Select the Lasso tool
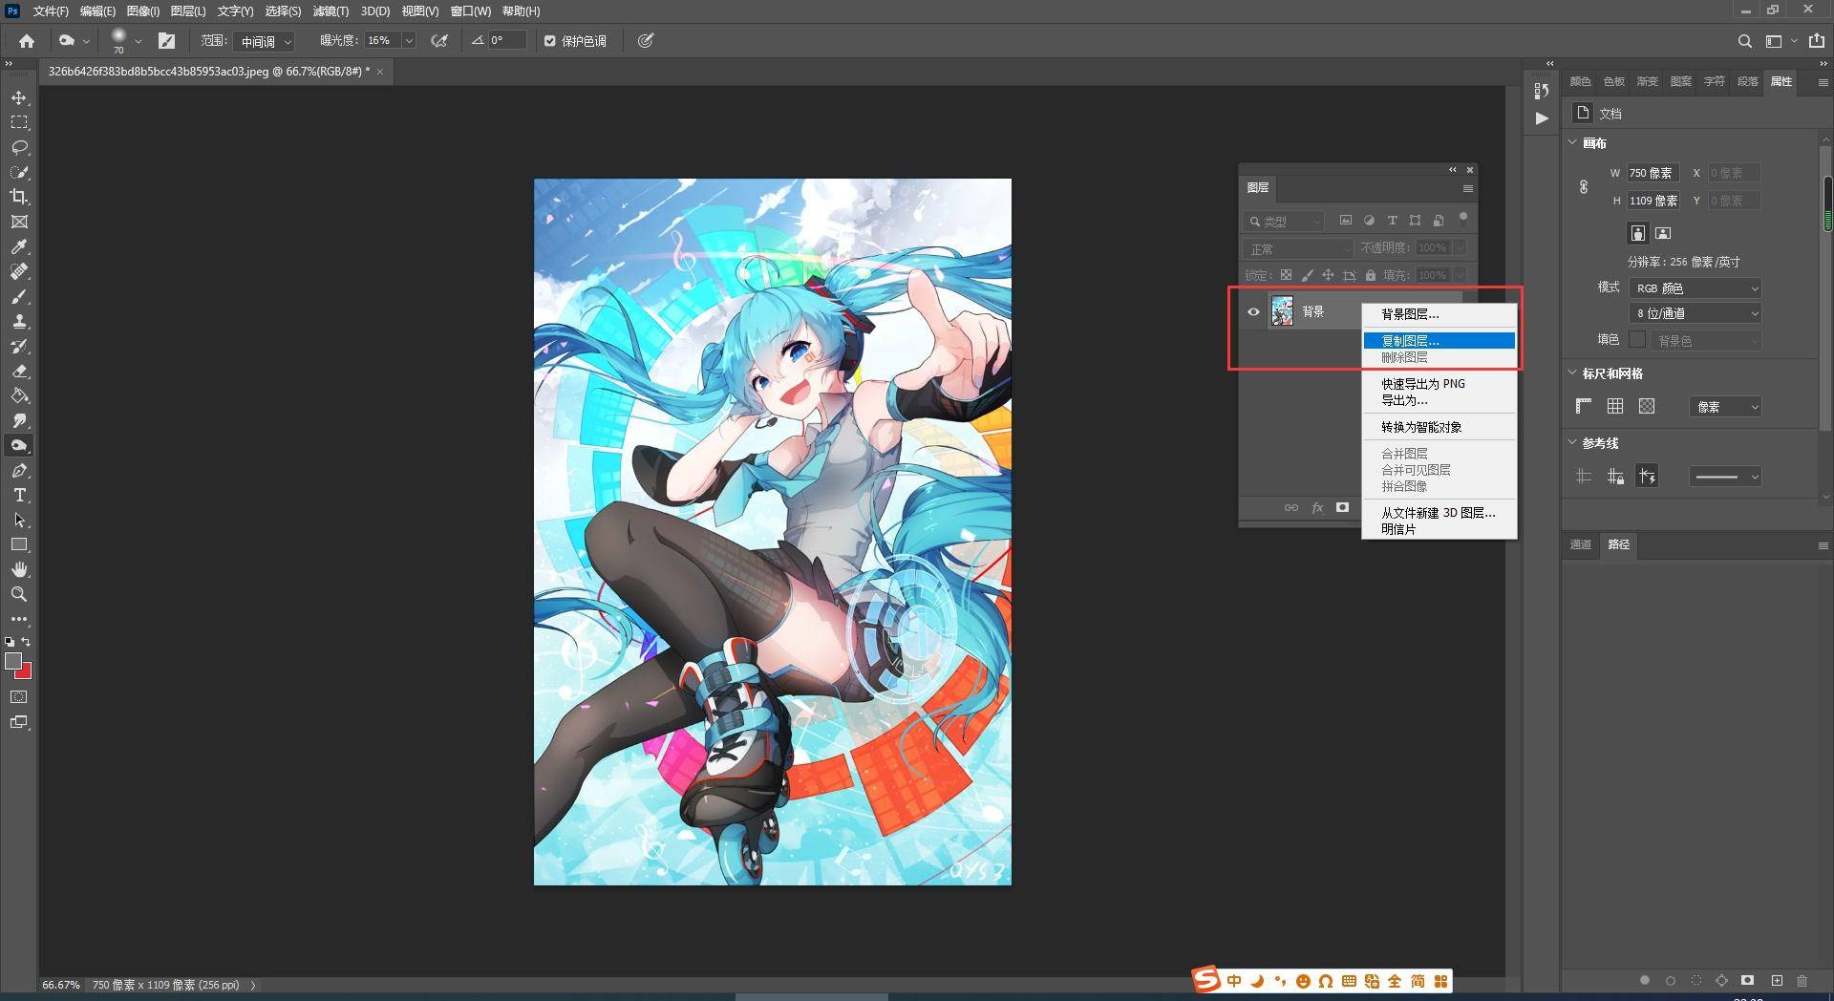The height and width of the screenshot is (1001, 1834). coord(19,148)
